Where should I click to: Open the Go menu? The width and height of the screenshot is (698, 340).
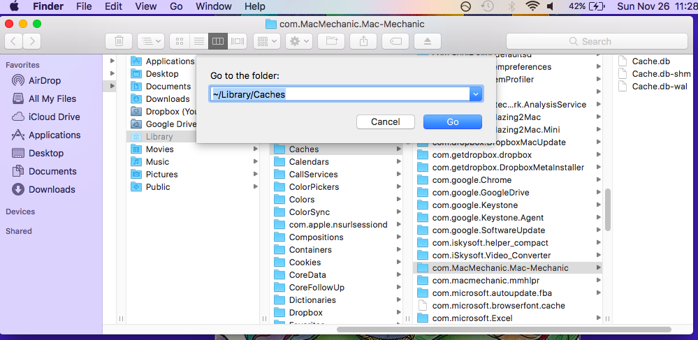(176, 6)
